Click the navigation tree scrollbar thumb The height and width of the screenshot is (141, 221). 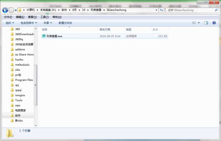pos(36,85)
